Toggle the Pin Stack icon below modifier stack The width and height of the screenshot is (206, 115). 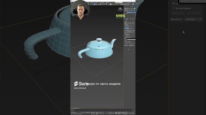(125, 19)
